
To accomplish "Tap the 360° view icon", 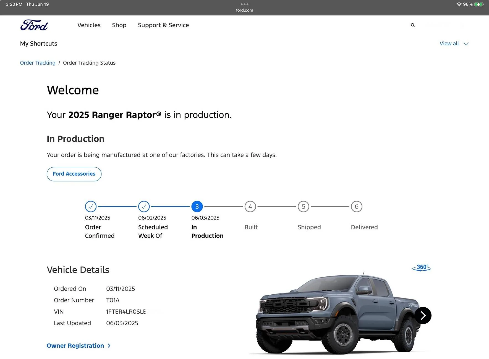I will 422,268.
